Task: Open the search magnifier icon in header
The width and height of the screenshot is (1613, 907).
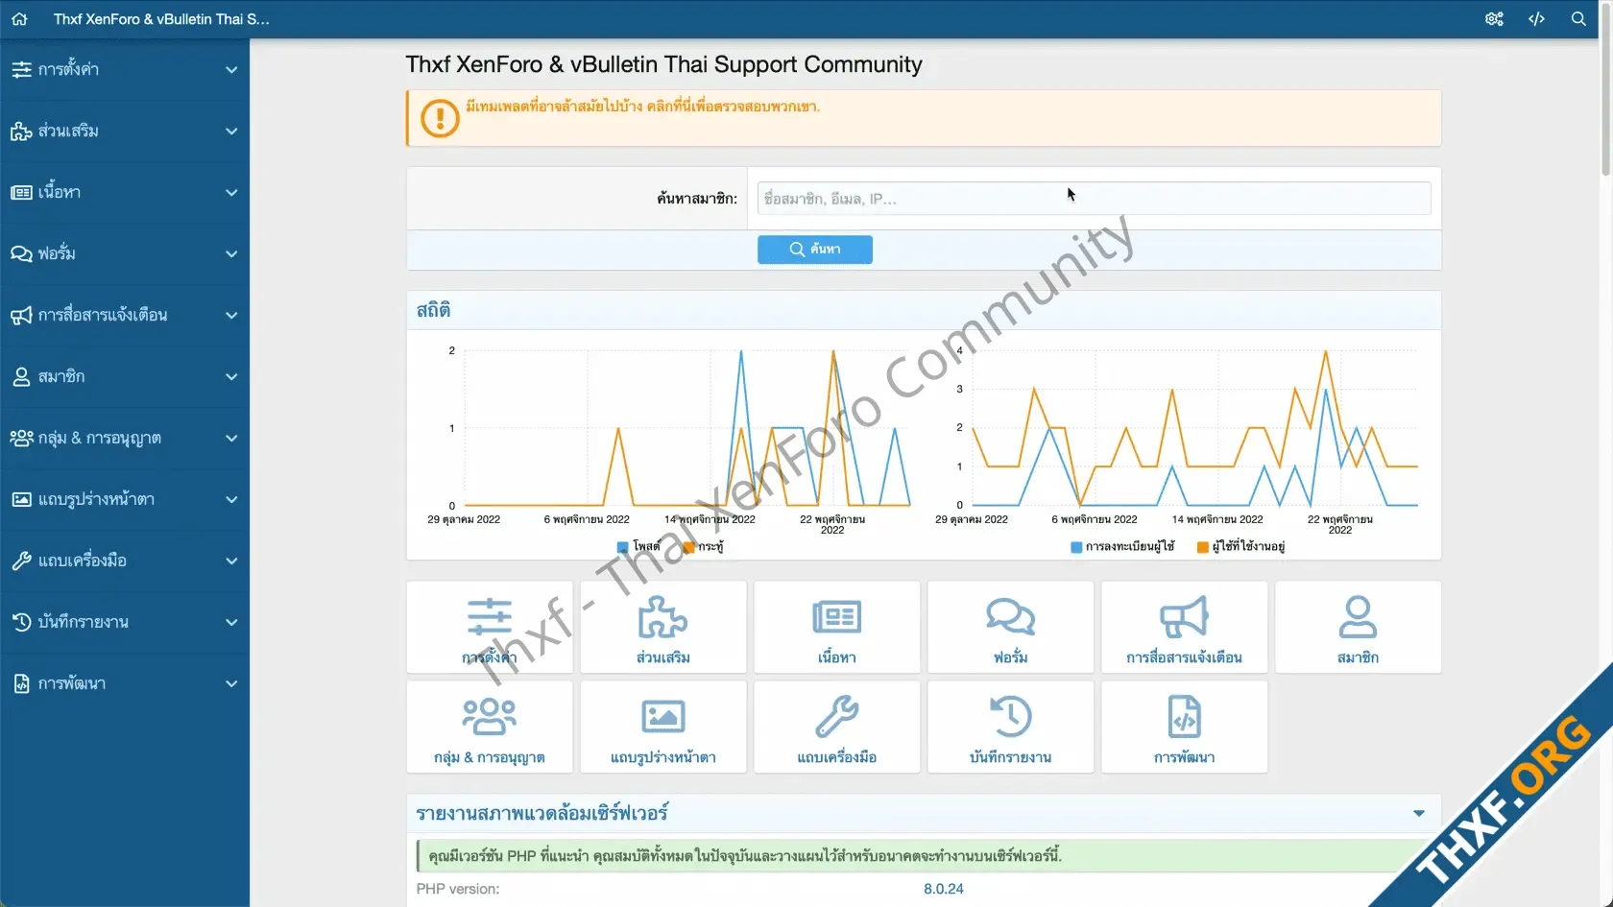Action: pos(1578,19)
